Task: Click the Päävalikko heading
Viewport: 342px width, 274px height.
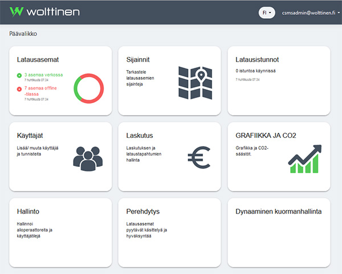Action: 24,34
